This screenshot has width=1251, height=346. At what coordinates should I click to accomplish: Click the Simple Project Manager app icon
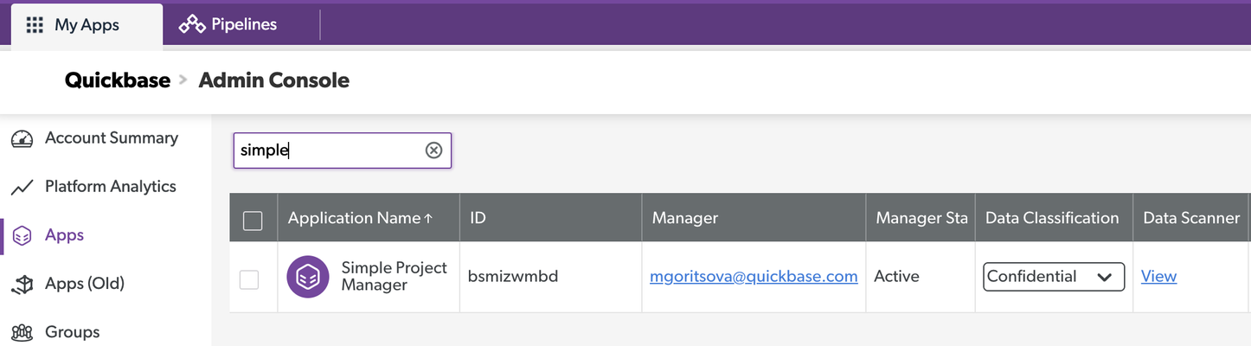[x=308, y=277]
